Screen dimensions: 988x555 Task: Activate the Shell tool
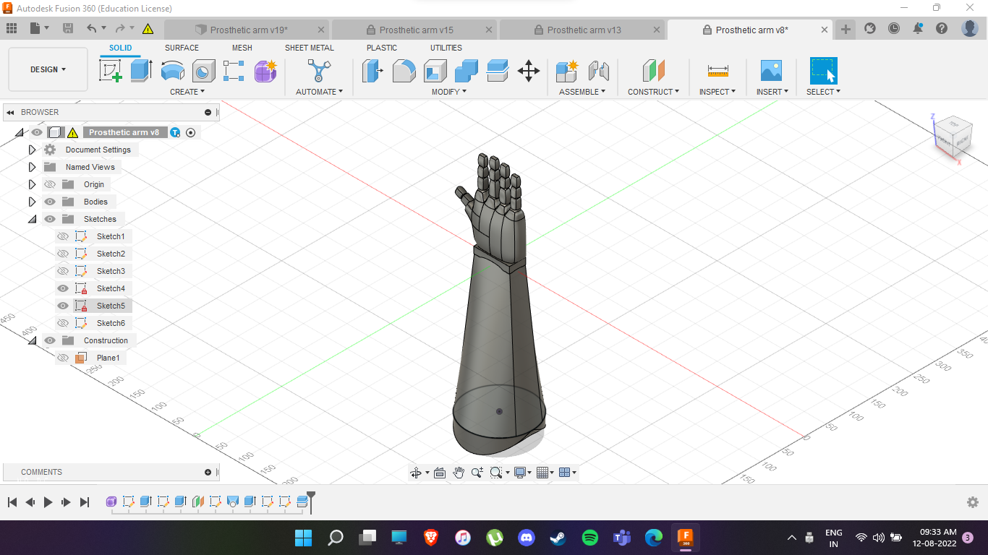435,71
